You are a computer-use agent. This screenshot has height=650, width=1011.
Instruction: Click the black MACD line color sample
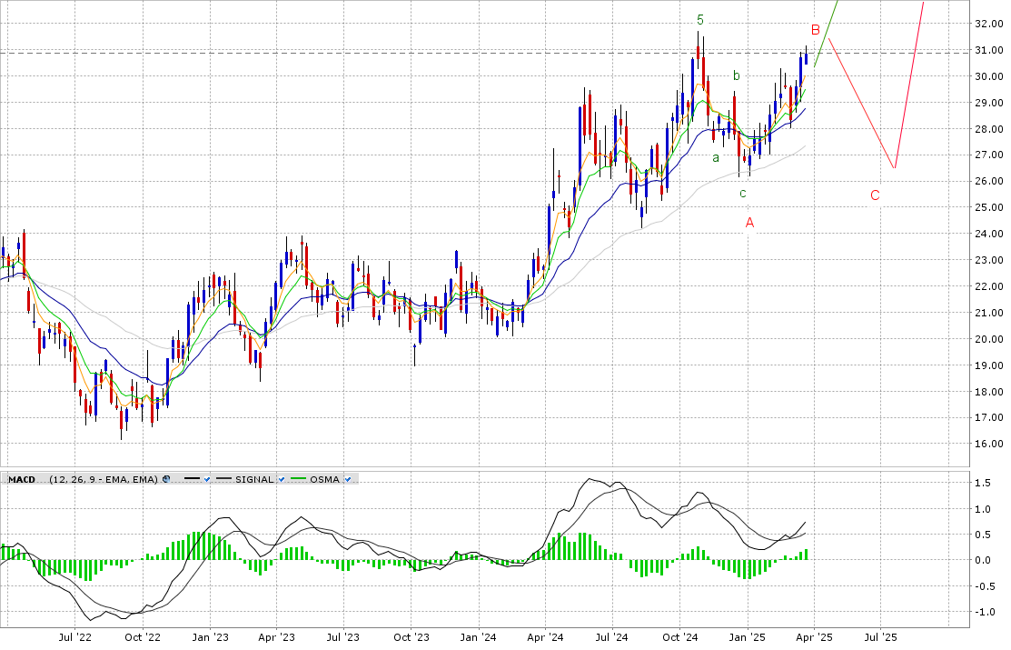click(x=192, y=479)
